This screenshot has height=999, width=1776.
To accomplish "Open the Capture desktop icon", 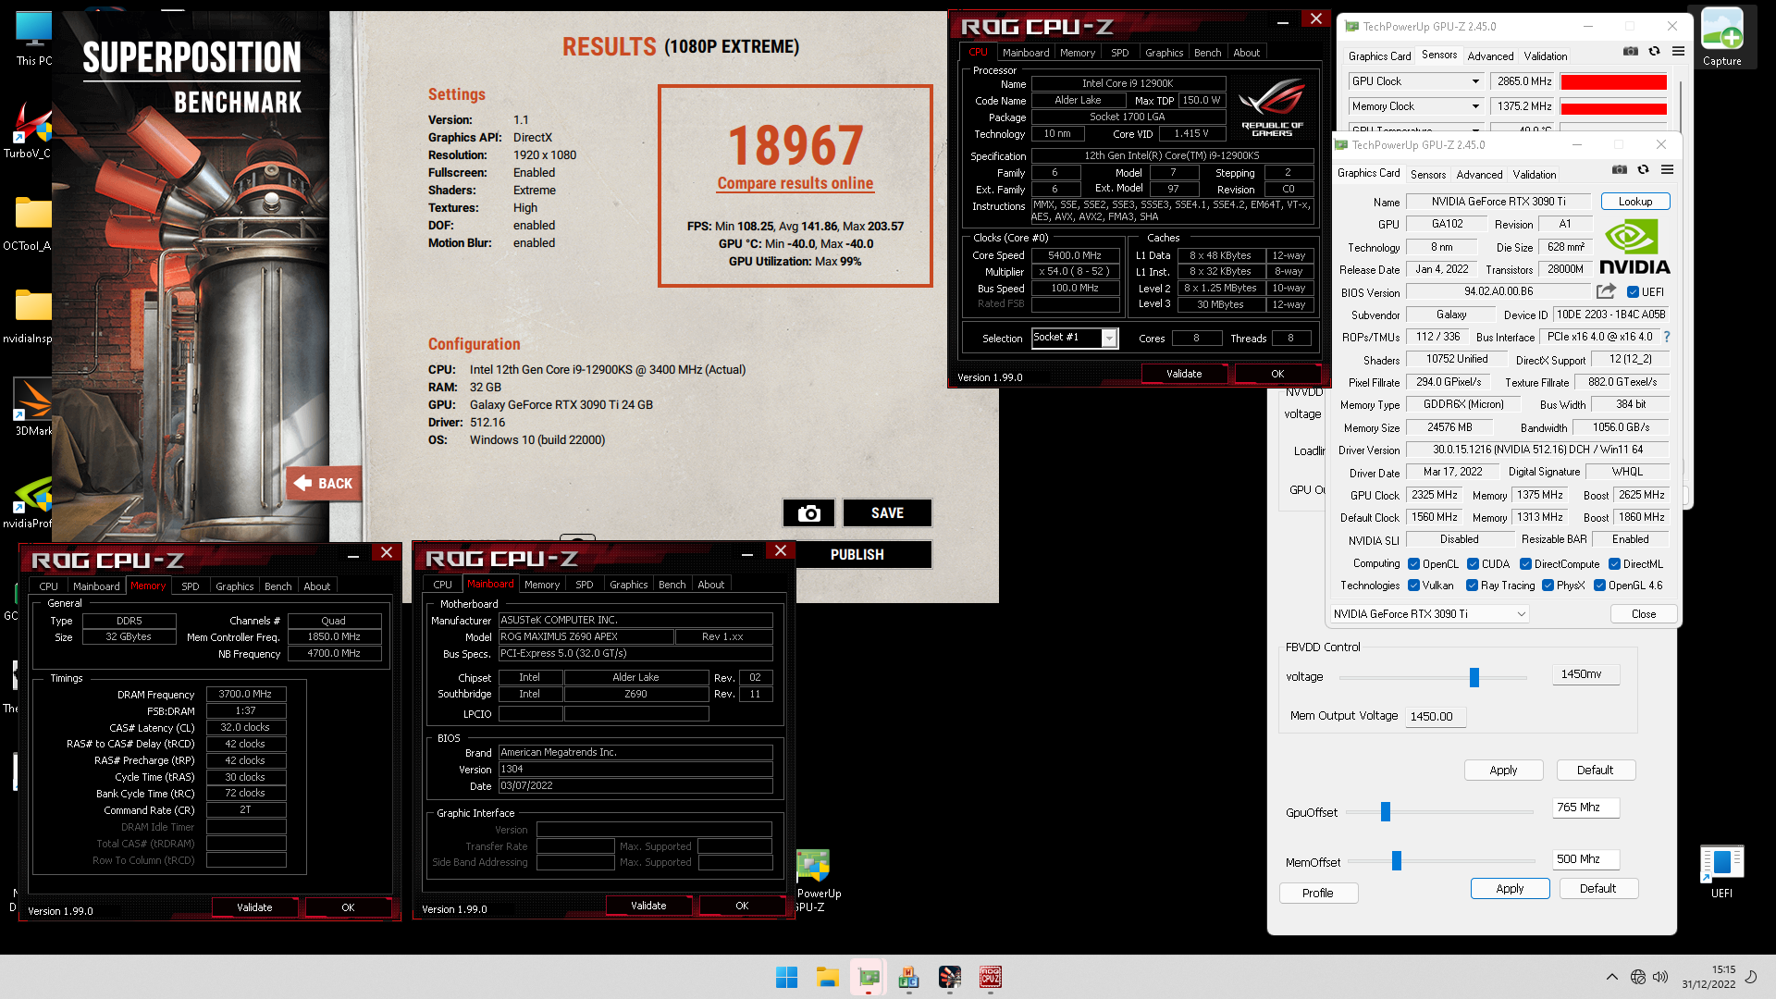I will point(1721,37).
